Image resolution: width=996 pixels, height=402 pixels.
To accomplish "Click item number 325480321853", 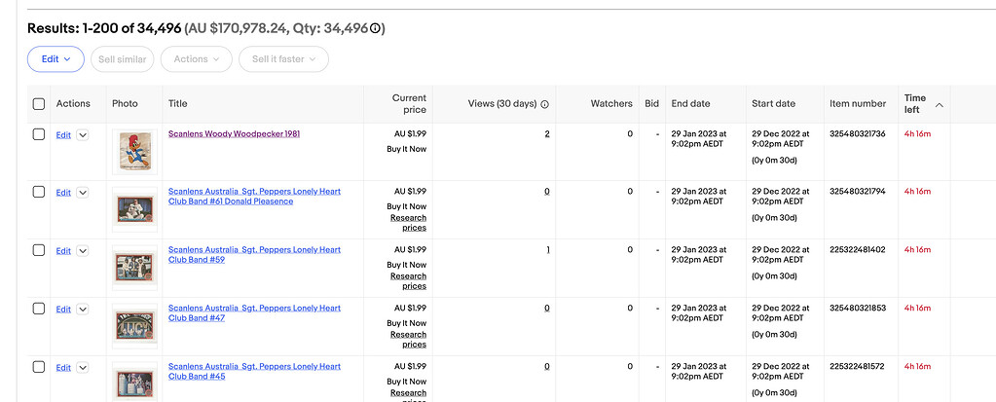I will (858, 309).
